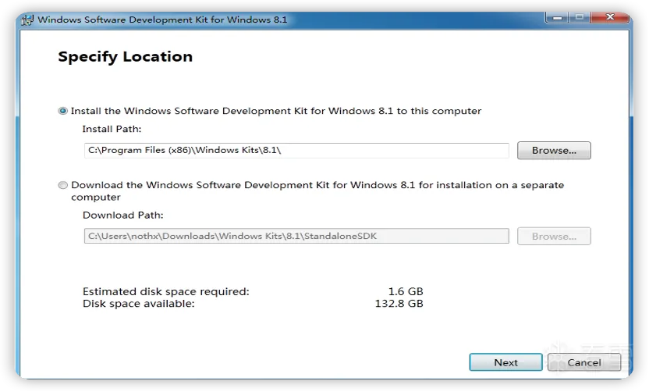Click the "Download Path:" label
The height and width of the screenshot is (392, 649).
122,215
